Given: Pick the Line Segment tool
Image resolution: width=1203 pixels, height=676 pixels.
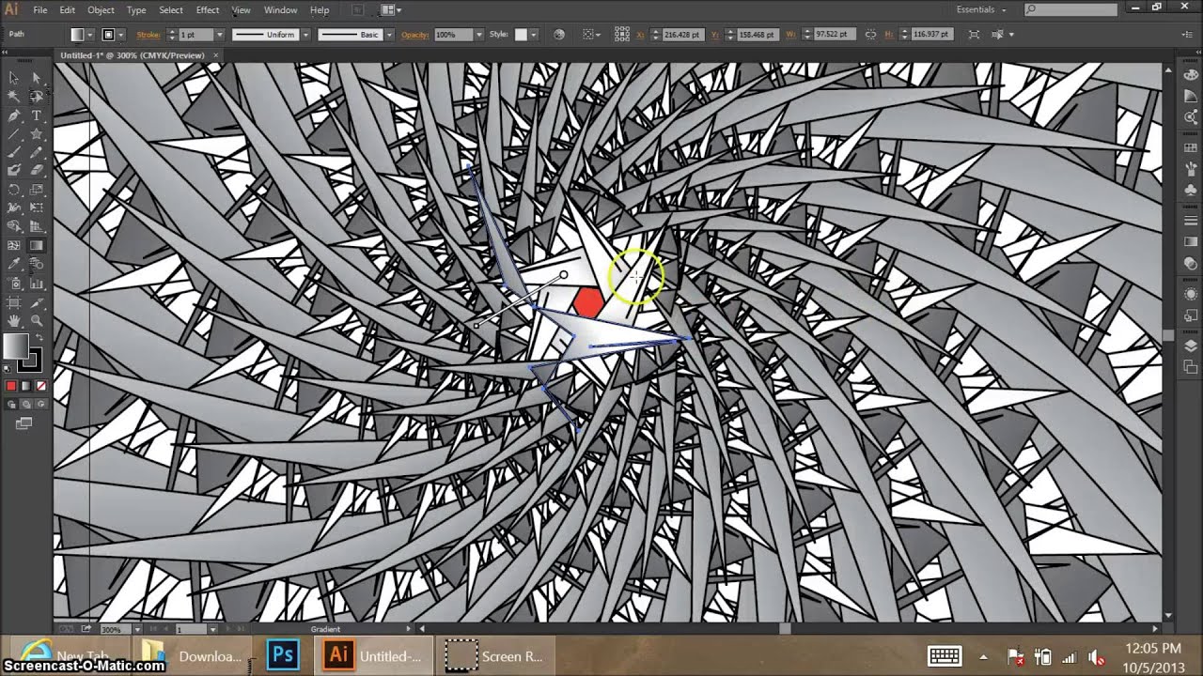Looking at the screenshot, I should (14, 133).
